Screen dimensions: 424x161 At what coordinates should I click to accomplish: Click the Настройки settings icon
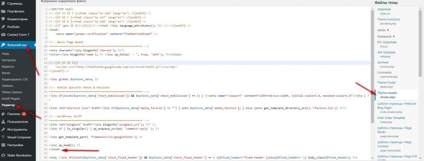(3, 145)
